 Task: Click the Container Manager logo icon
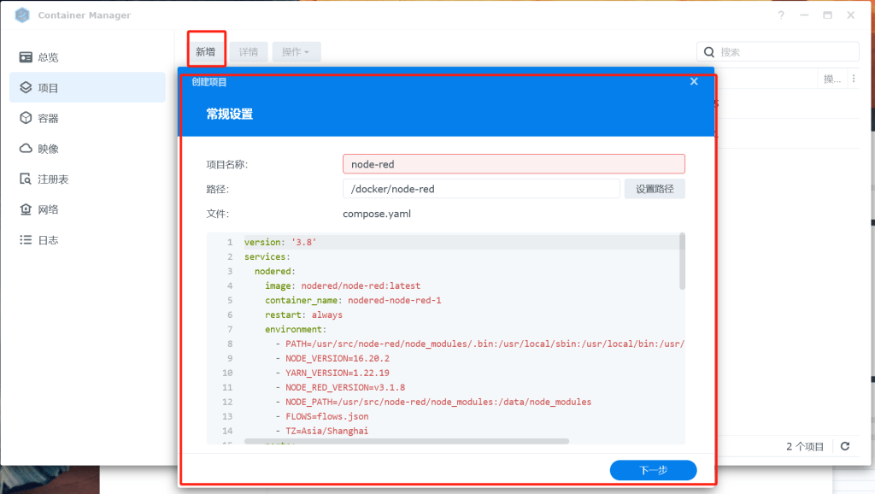coord(22,15)
